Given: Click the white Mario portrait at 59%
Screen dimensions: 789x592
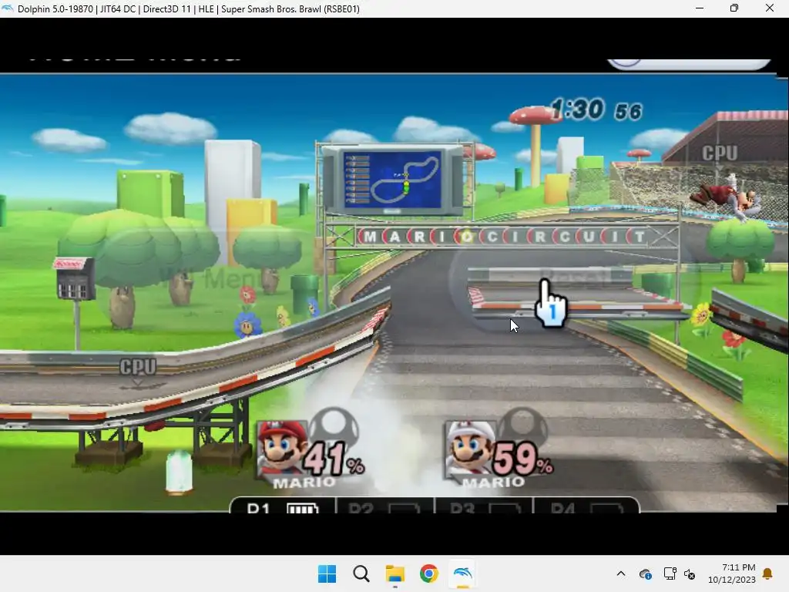Looking at the screenshot, I should point(470,448).
